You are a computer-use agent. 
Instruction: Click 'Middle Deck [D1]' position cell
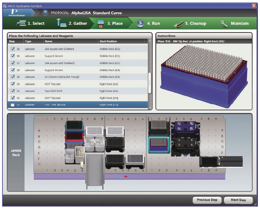[x=110, y=49]
